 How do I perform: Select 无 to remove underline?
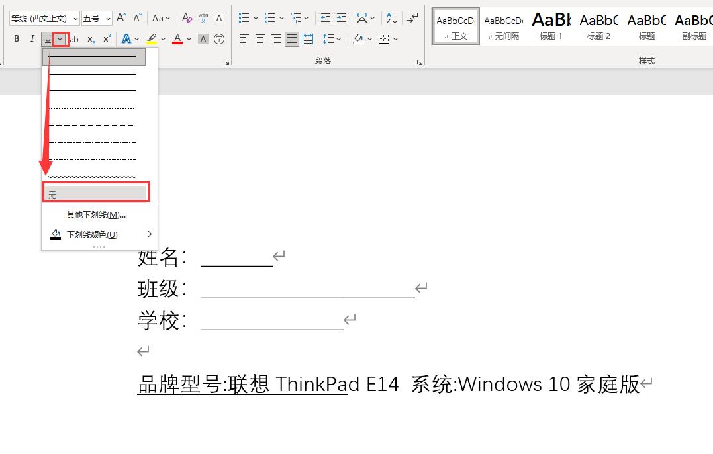click(96, 193)
